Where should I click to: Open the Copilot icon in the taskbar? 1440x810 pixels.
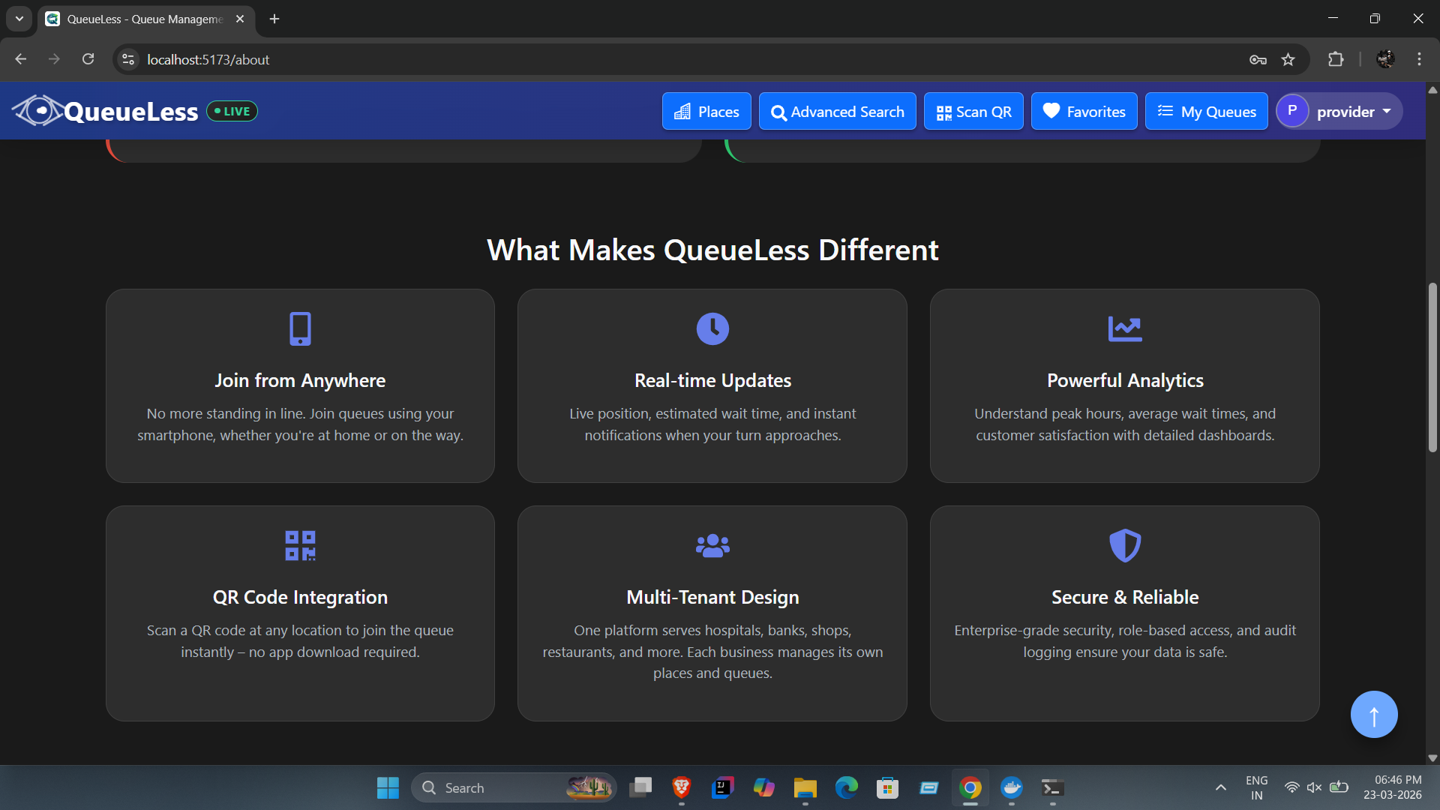tap(763, 787)
